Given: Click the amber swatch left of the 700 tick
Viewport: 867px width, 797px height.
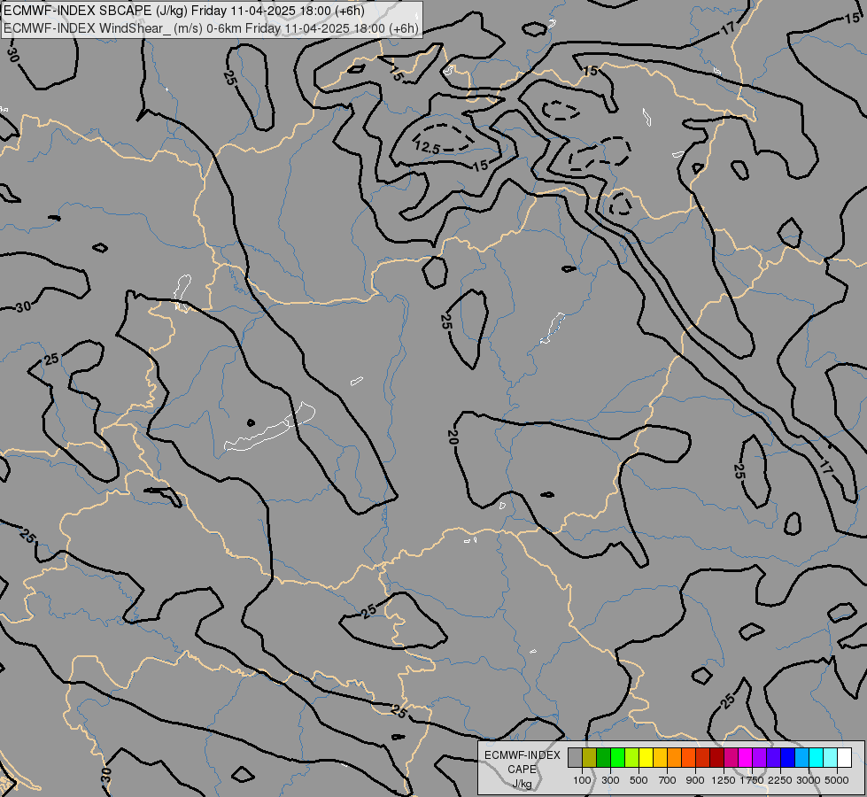Looking at the screenshot, I should pos(660,757).
